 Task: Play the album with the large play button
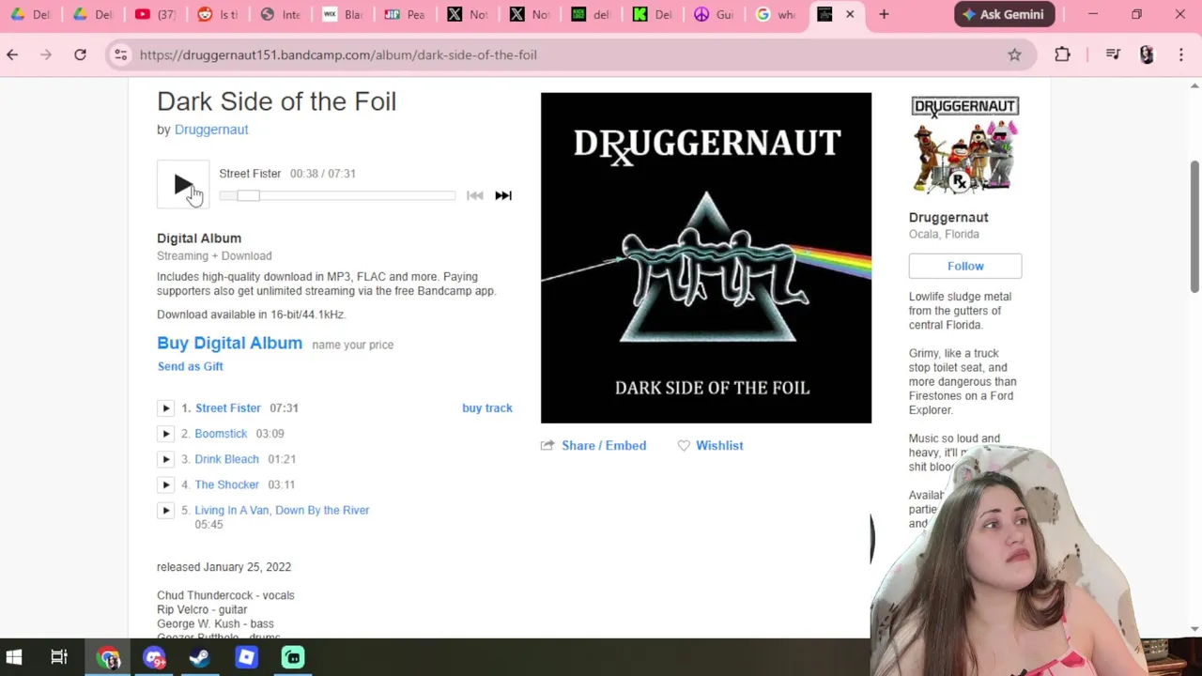pos(183,185)
